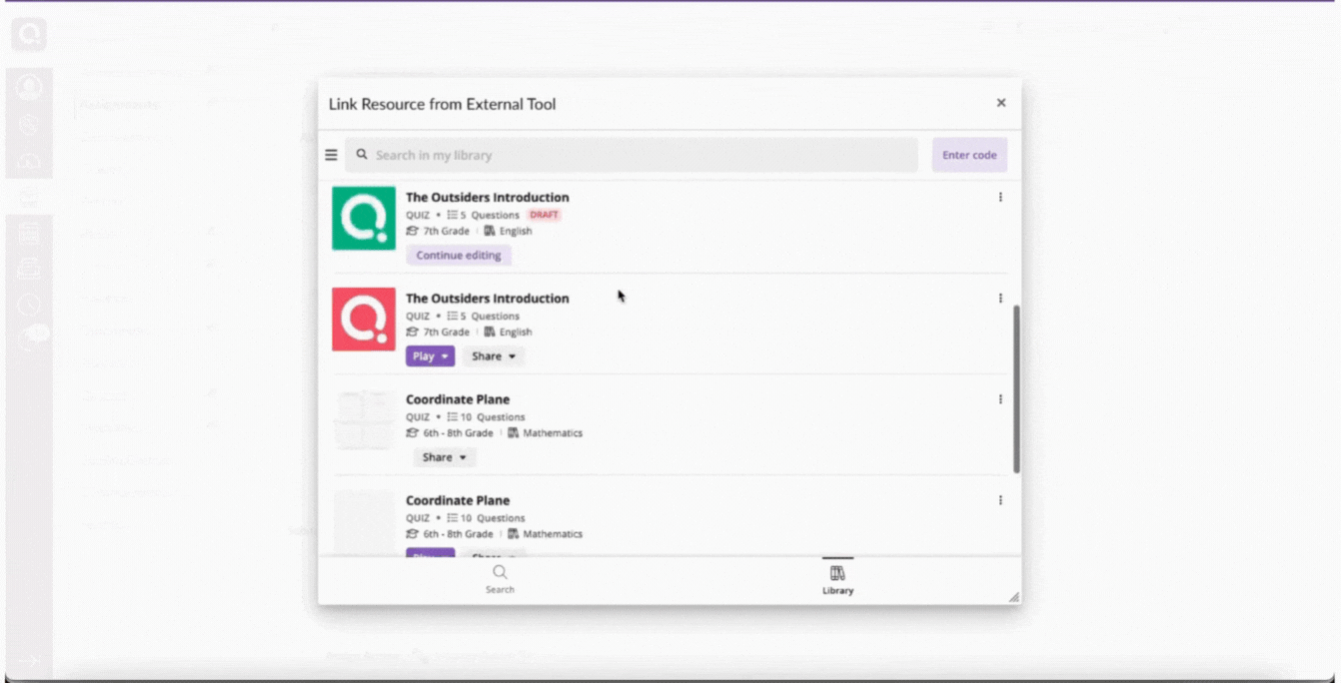Click the DRAFT badge on the first quiz

coord(545,215)
